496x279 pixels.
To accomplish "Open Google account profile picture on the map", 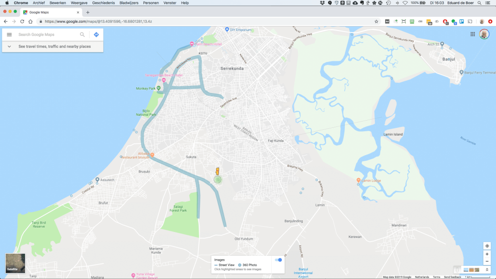I will (484, 34).
